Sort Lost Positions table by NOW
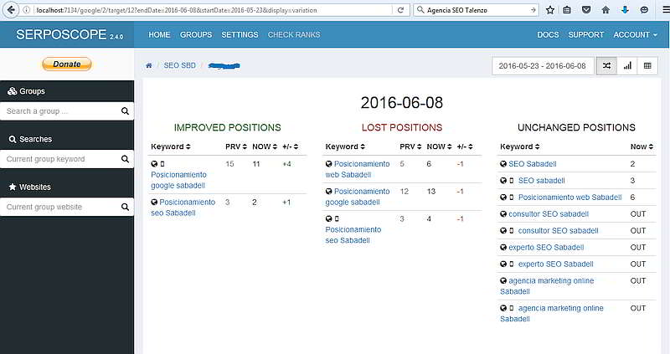The height and width of the screenshot is (354, 670). [x=439, y=146]
